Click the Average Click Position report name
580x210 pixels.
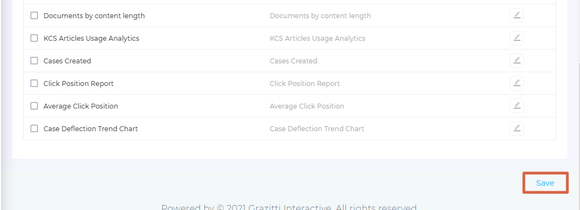(x=80, y=106)
